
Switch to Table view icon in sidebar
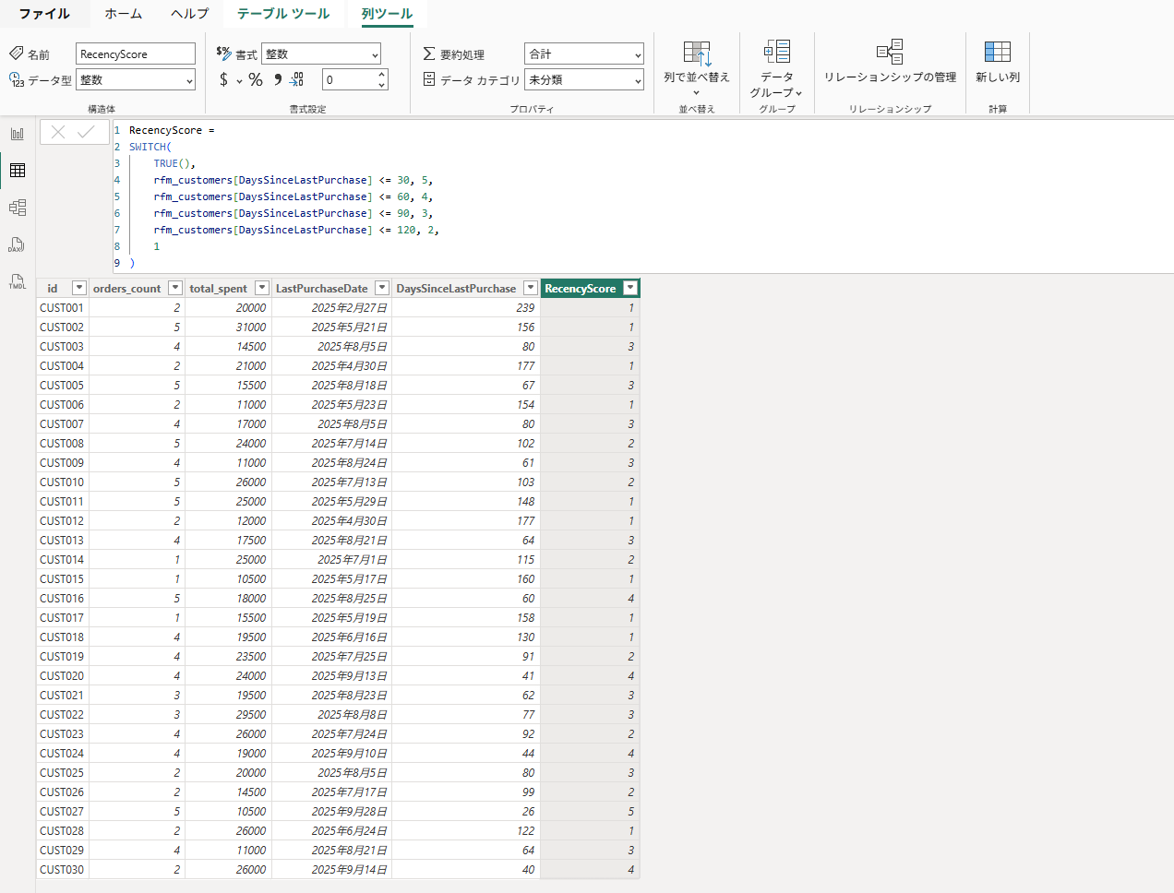click(18, 171)
